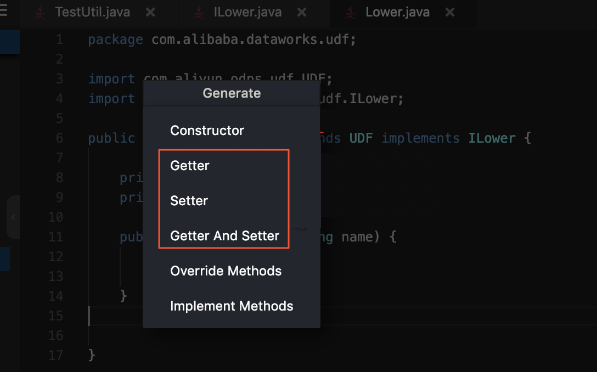Click the Java file icon on TestUtil.java tab
Screen dimensions: 597x372
[40, 12]
